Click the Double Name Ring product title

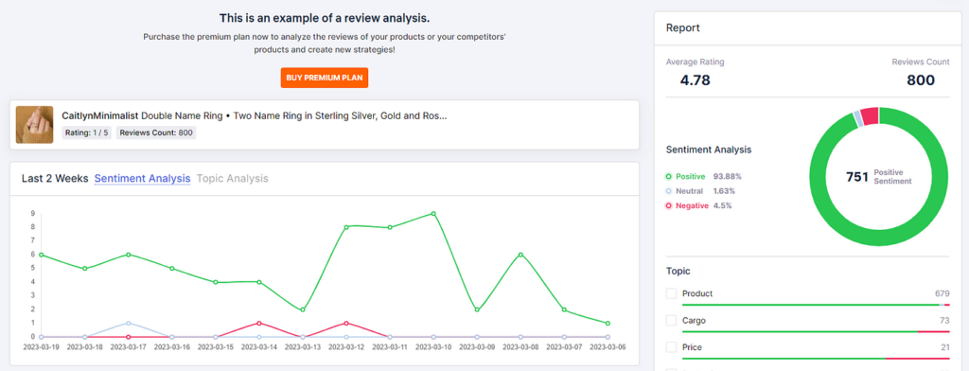294,115
